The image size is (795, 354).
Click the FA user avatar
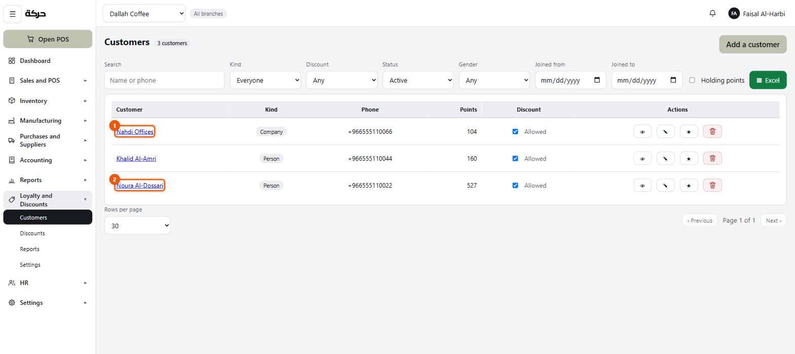(734, 14)
